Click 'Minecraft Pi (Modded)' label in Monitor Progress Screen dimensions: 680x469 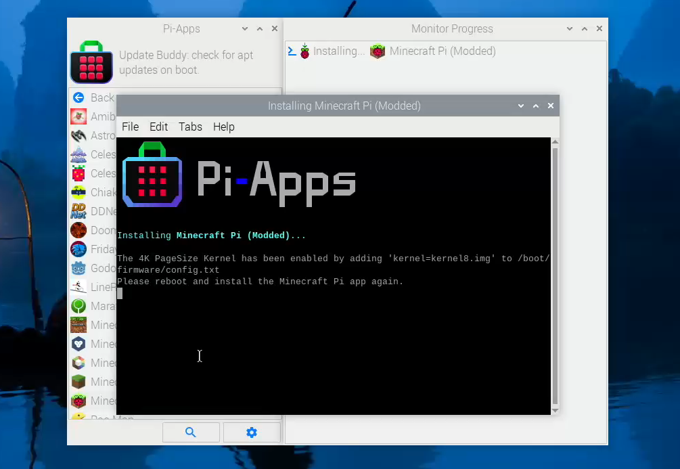point(443,51)
